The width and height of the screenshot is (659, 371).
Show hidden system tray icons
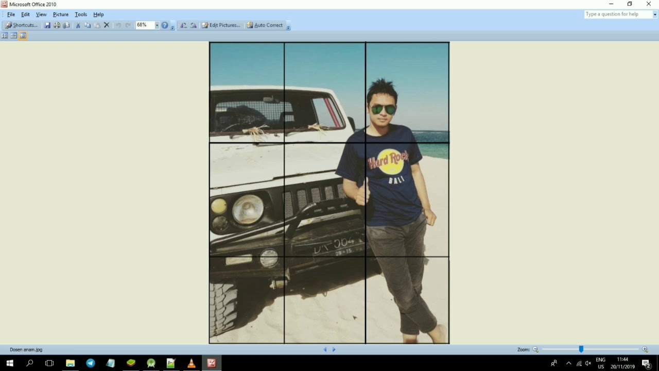569,363
